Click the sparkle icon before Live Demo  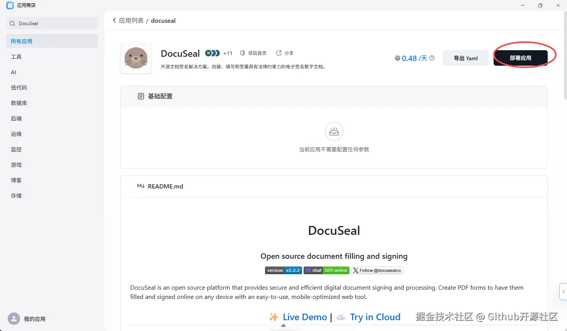[x=274, y=317]
